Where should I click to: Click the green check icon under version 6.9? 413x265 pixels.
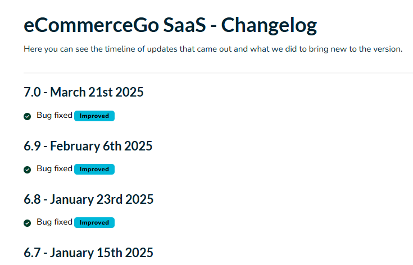27,170
